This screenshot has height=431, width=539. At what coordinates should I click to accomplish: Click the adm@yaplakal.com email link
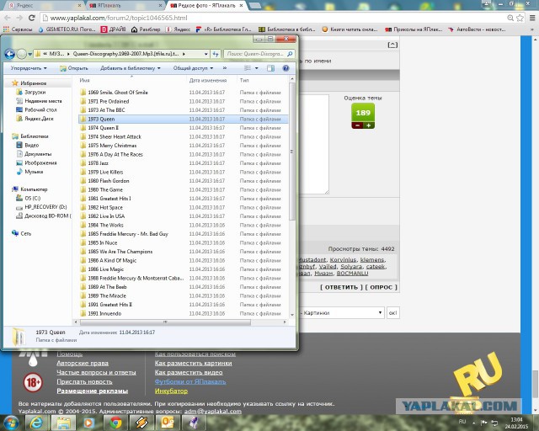(213, 411)
